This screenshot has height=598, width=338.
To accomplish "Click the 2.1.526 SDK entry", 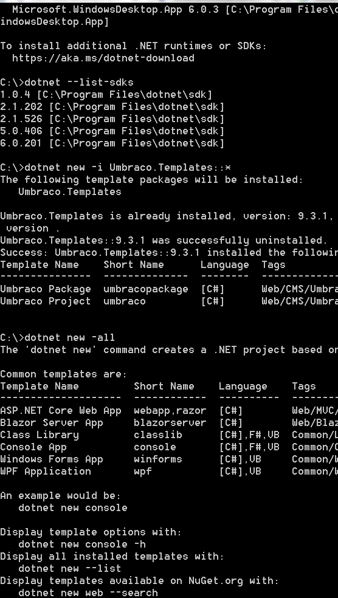I will pos(112,119).
